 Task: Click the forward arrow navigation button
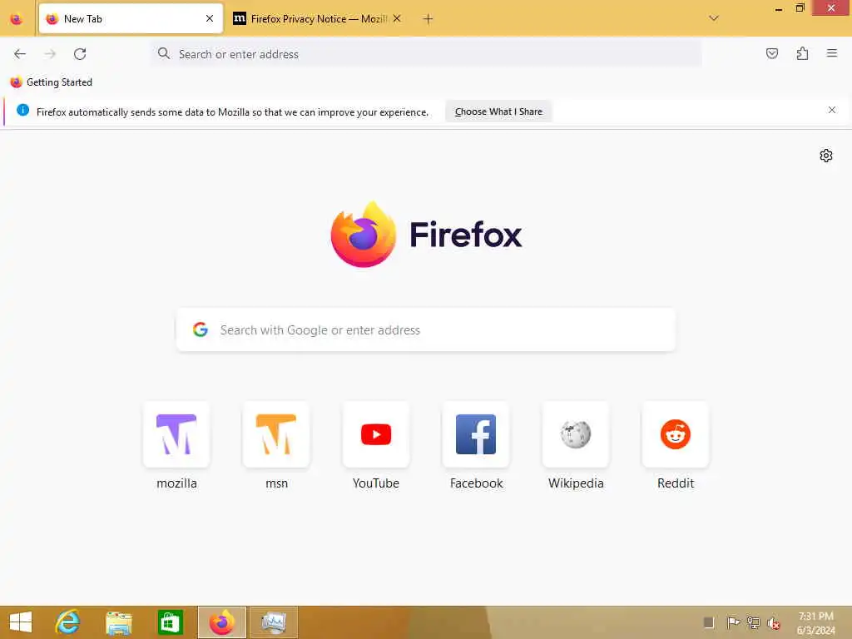point(50,54)
